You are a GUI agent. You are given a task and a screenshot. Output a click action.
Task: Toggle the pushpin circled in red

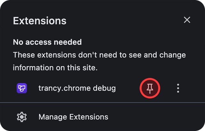[x=150, y=88]
